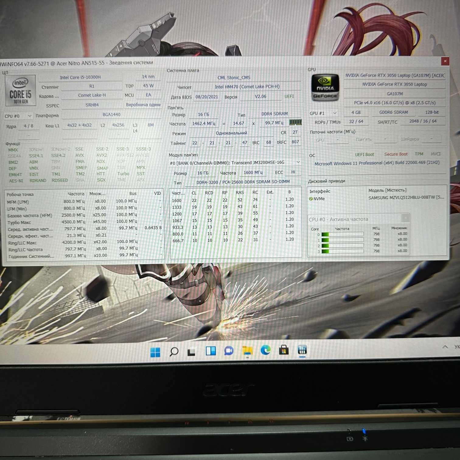
Task: Click the 'GDDR6 SDRAM' video memory type
Action: 393,112
